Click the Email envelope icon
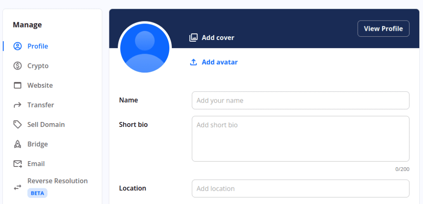This screenshot has height=204, width=423. pos(17,164)
